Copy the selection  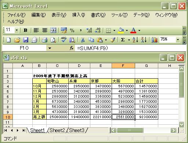pos(91,40)
